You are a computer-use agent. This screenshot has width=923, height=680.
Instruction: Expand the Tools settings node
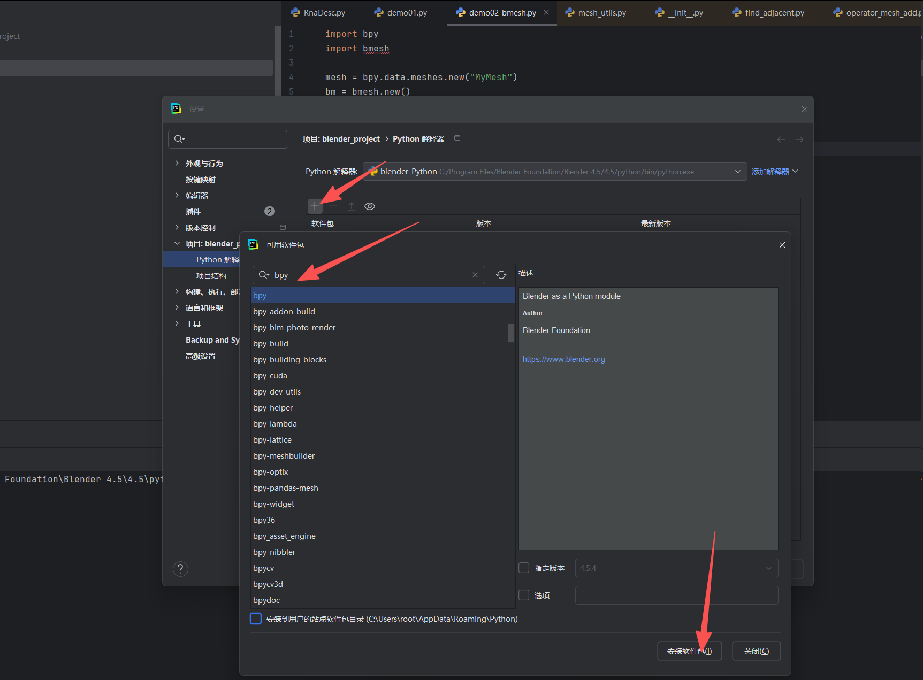(177, 323)
